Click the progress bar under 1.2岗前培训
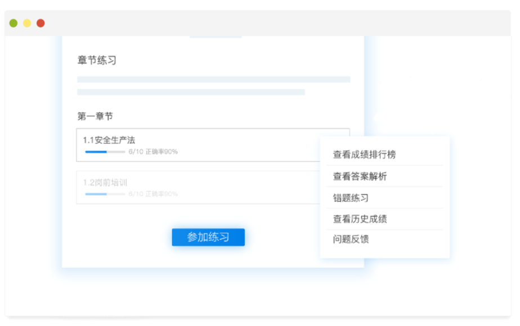The image size is (520, 326). [x=105, y=194]
